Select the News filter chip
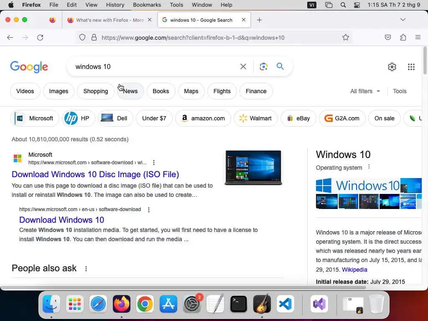428x321 pixels. (130, 91)
